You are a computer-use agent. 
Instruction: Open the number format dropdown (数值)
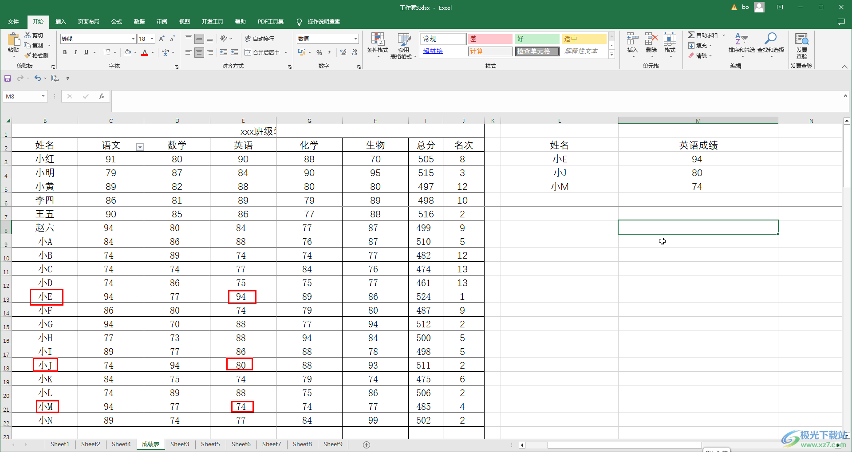(355, 39)
